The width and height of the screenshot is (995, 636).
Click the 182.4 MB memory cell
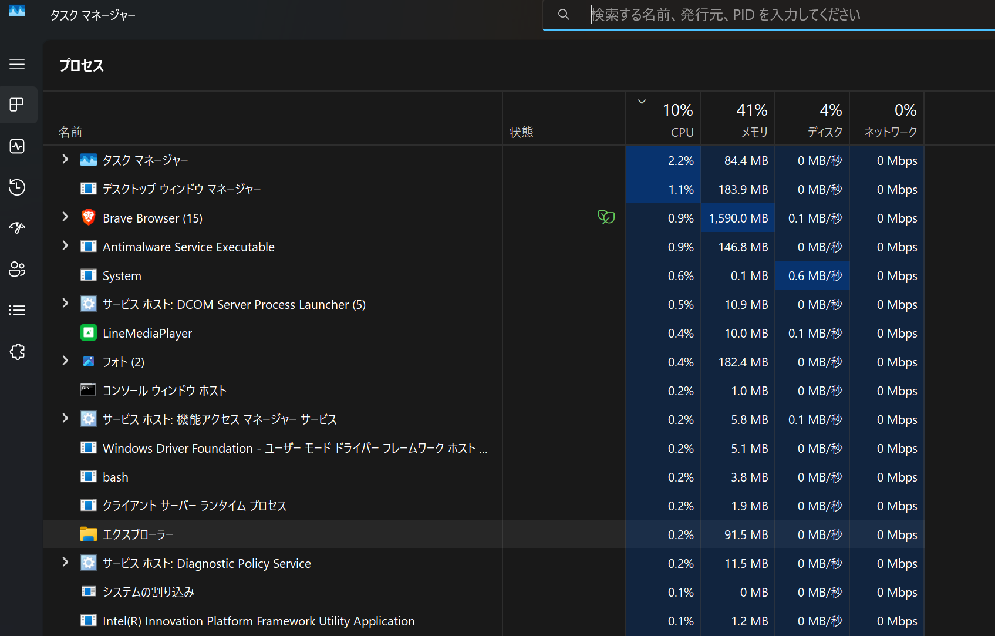pyautogui.click(x=738, y=362)
